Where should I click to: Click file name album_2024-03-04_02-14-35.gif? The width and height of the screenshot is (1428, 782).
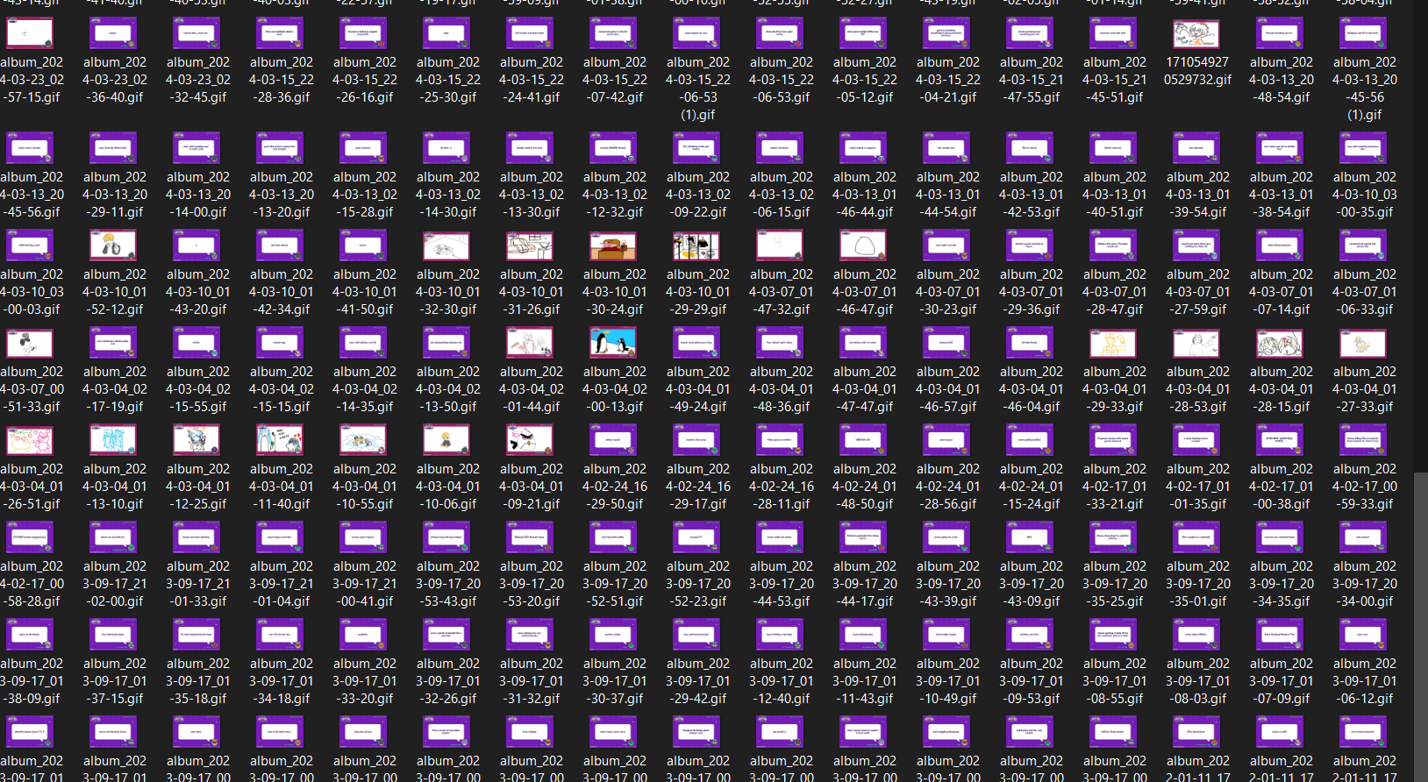365,389
